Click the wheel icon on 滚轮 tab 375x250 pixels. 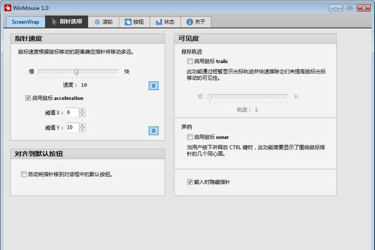click(97, 22)
